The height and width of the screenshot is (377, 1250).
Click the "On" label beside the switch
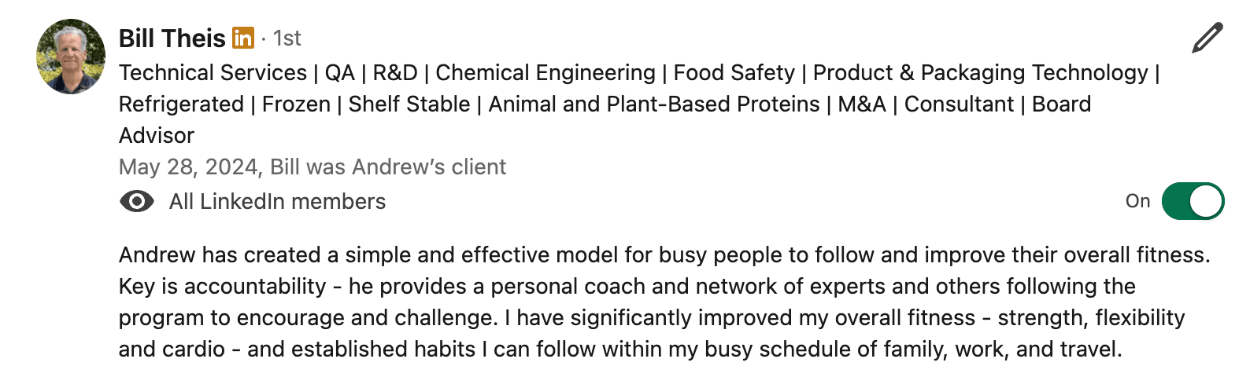1137,201
